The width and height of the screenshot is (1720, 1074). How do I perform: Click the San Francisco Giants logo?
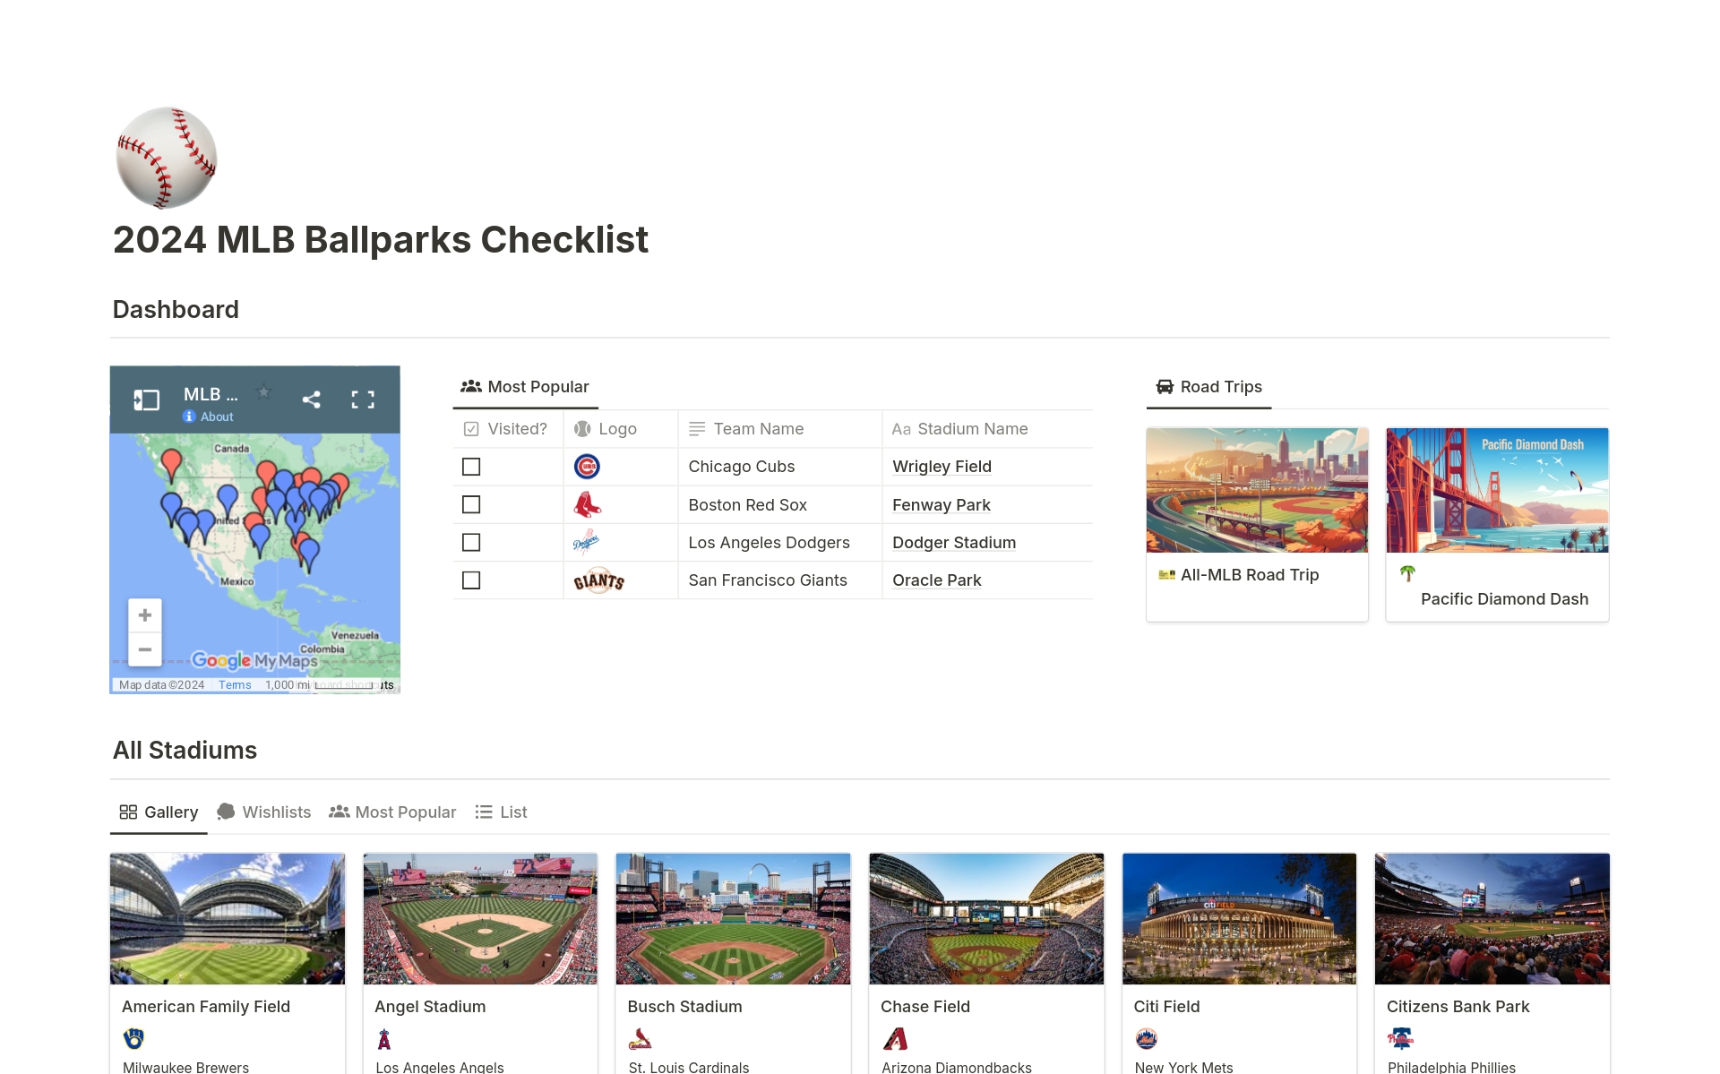[600, 580]
